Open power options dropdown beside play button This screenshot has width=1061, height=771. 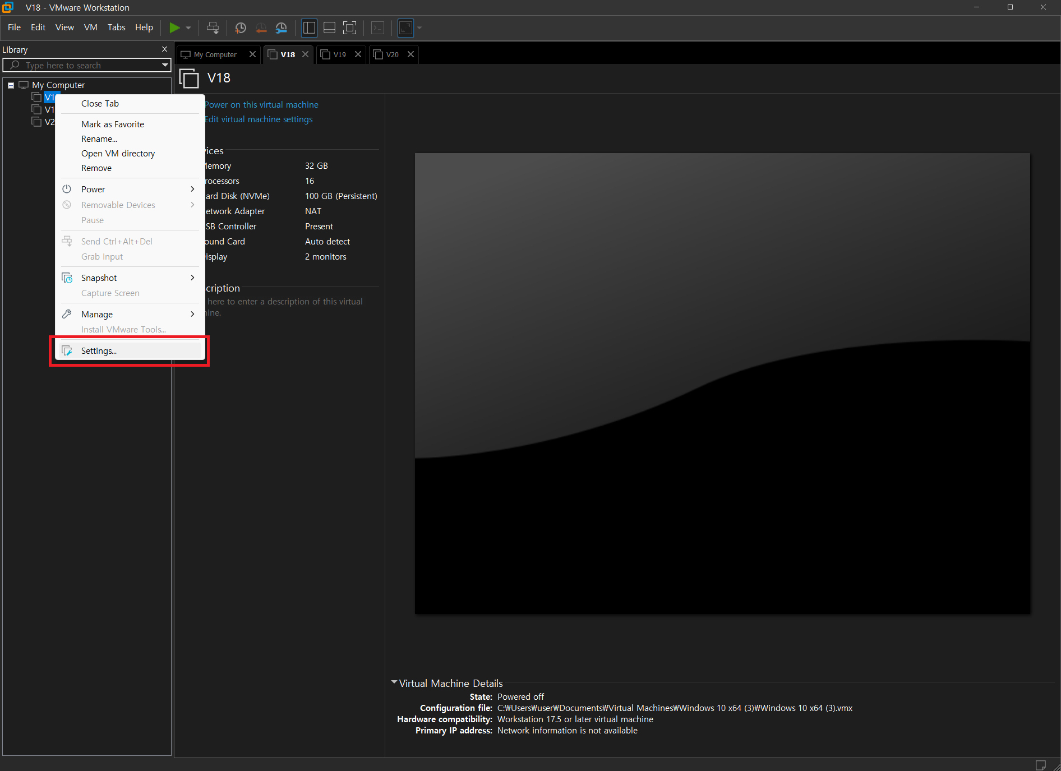188,27
